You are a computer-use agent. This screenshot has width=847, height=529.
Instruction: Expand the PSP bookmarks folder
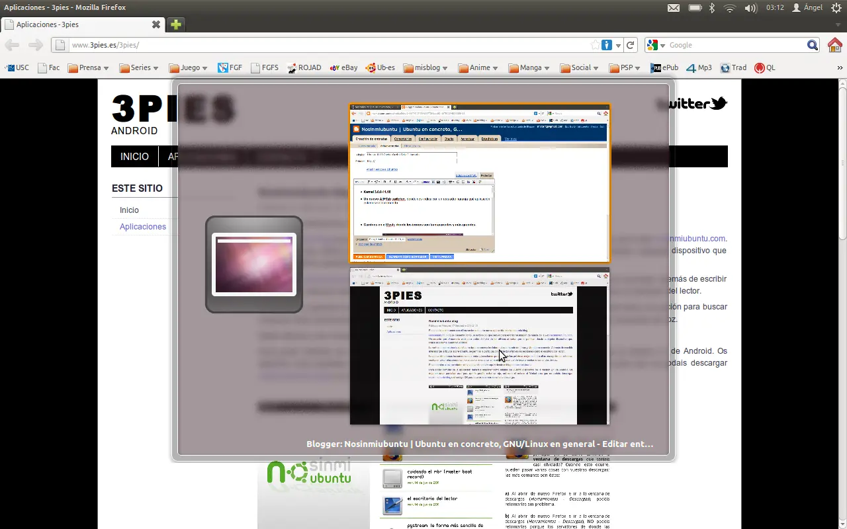tap(625, 67)
